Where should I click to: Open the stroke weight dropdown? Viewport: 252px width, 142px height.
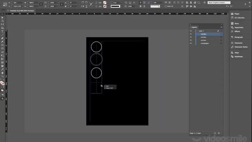point(121,3)
